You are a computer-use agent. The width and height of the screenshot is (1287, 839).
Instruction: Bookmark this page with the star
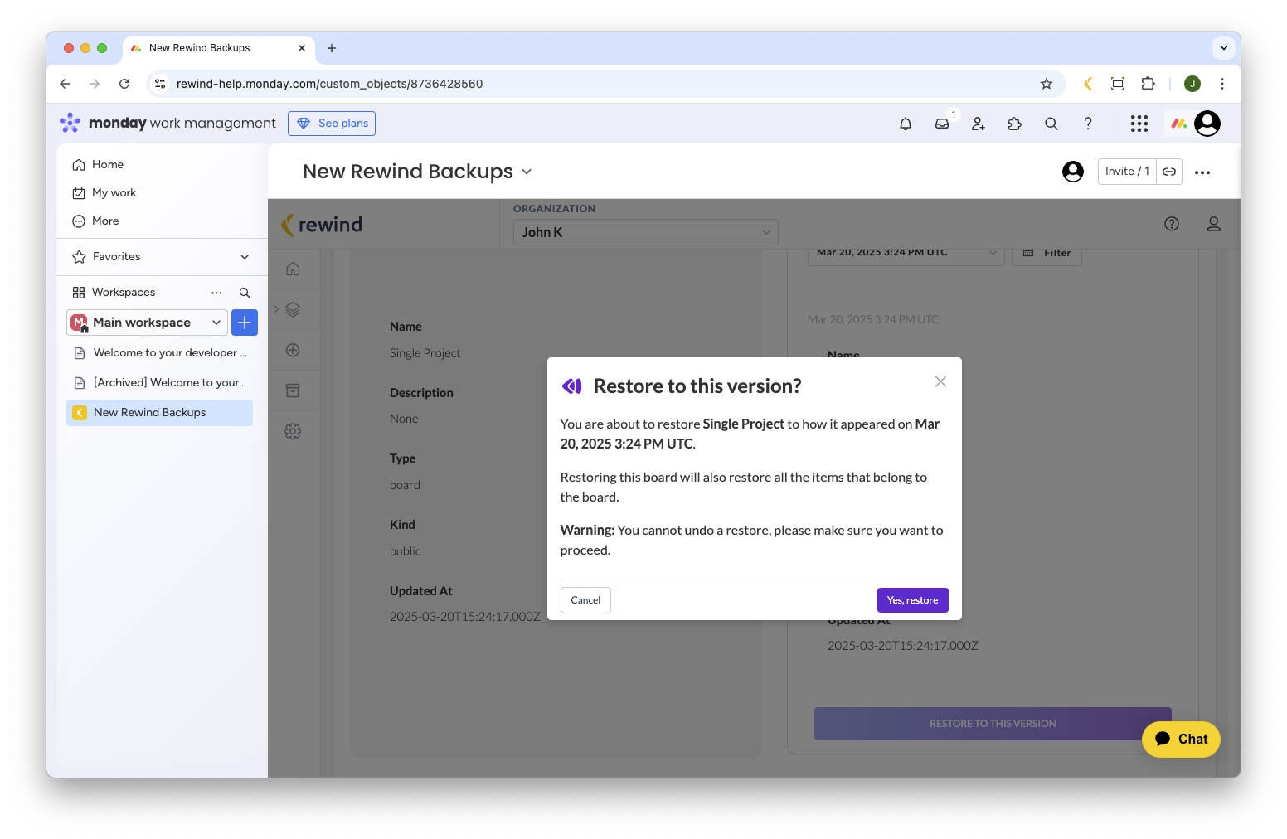pos(1047,84)
